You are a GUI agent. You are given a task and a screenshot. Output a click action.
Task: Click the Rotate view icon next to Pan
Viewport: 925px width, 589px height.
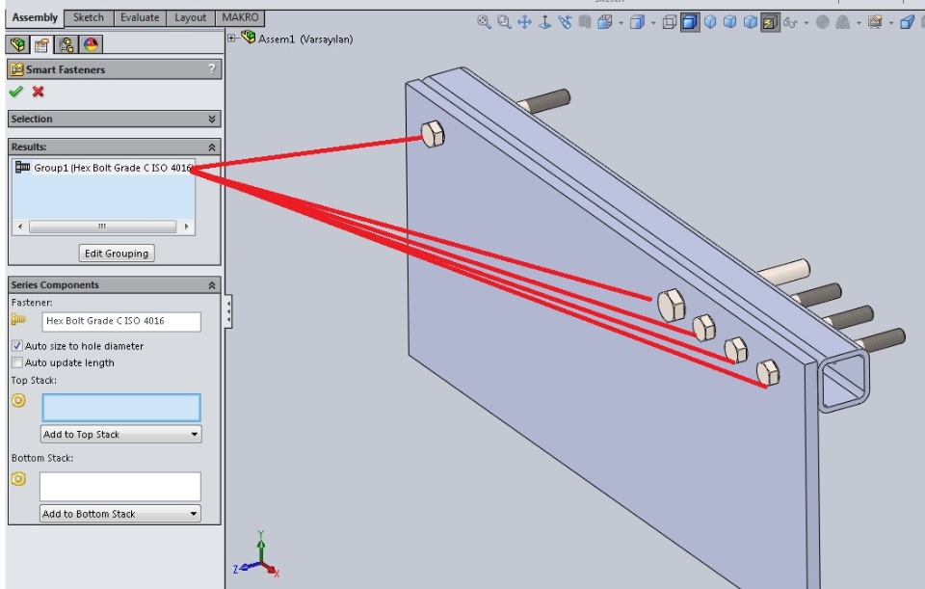[544, 22]
